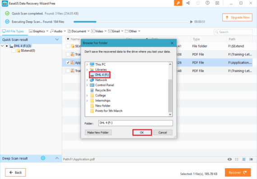Open the share icon in title bar
Image resolution: width=257 pixels, height=179 pixels.
188,3
